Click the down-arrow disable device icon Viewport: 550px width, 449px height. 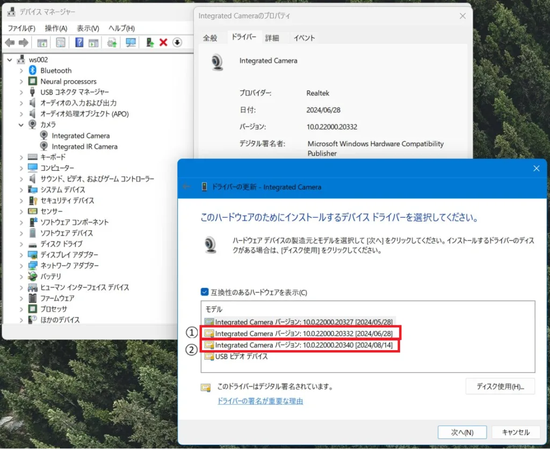click(177, 42)
